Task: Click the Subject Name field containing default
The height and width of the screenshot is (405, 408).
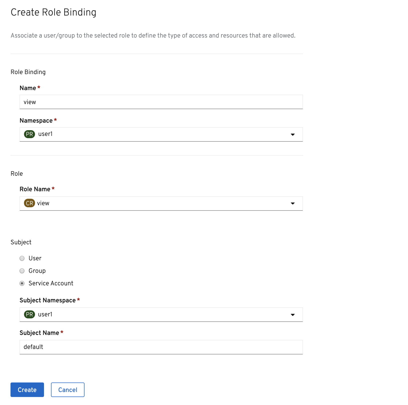Action: coord(161,347)
